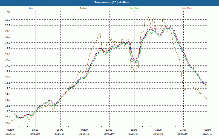Click the '31.05.19' date label

pyautogui.click(x=207, y=134)
